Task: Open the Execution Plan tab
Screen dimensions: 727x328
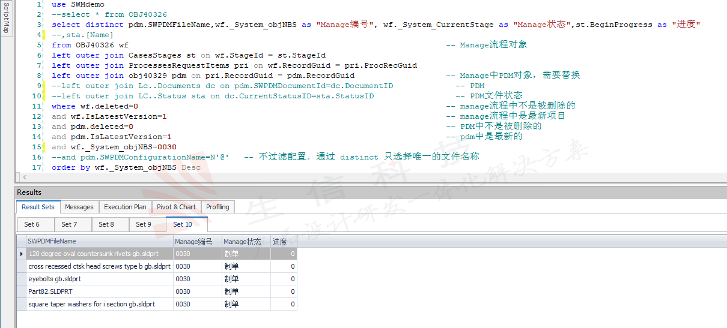Action: point(125,207)
